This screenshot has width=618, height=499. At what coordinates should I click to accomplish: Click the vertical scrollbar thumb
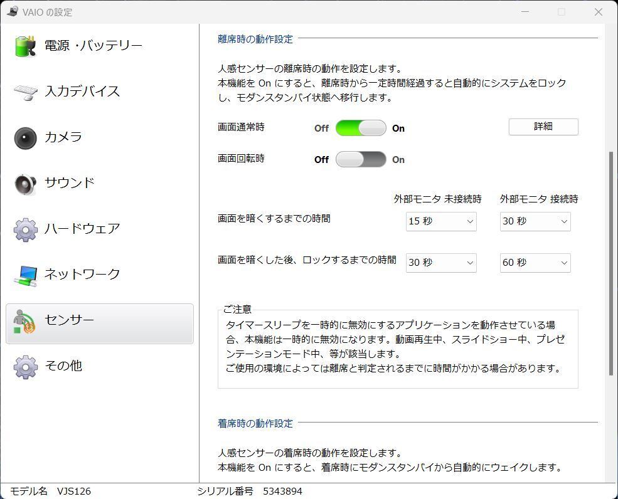(x=611, y=263)
